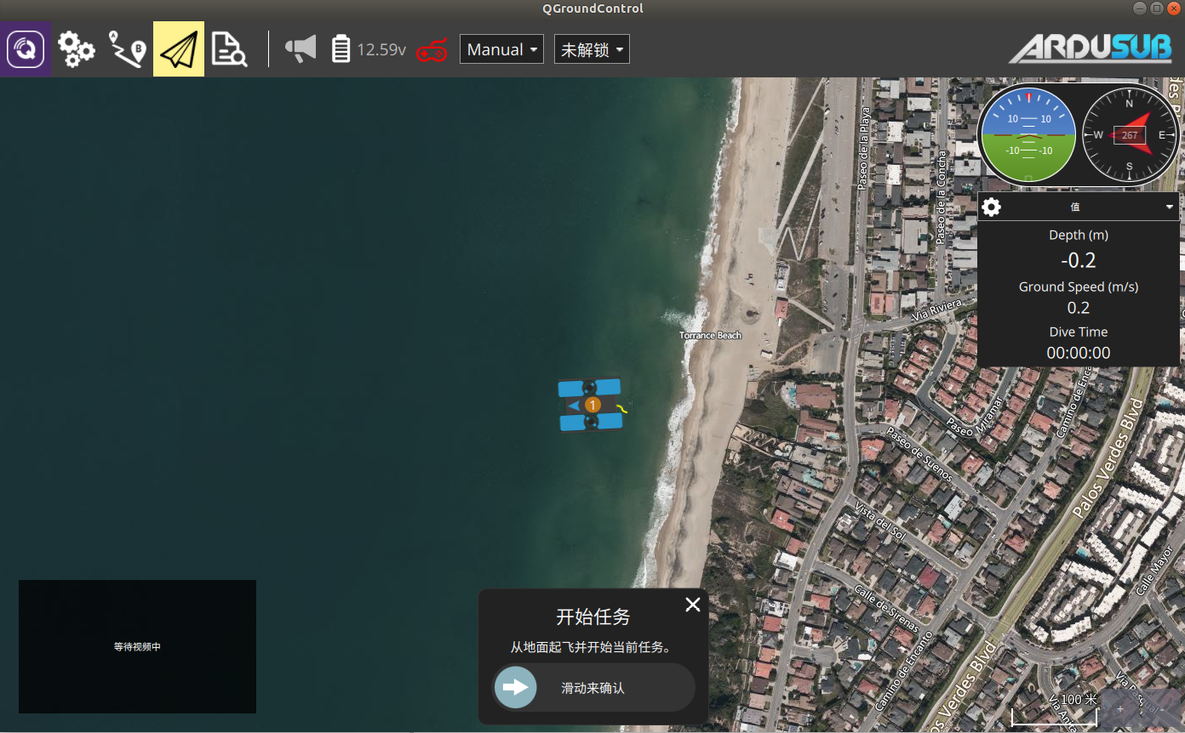Image resolution: width=1185 pixels, height=733 pixels.
Task: Close the 开始任务 confirmation dialog
Action: [x=693, y=605]
